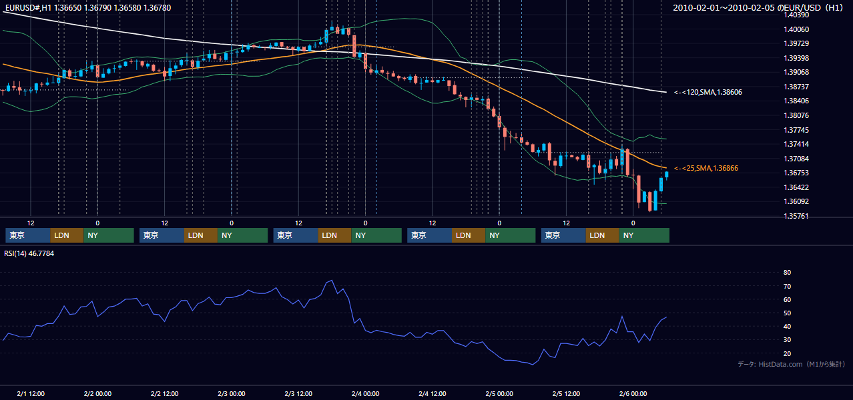Click RSI scale value 40
853x400 pixels.
[x=787, y=326]
